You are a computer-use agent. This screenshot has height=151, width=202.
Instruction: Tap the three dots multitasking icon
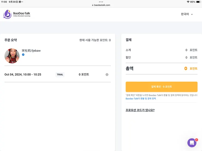[101, 2]
